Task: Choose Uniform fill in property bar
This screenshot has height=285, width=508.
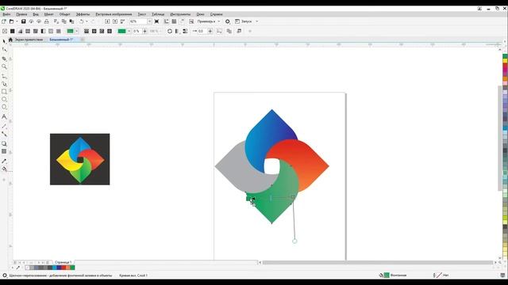Action: click(13, 31)
